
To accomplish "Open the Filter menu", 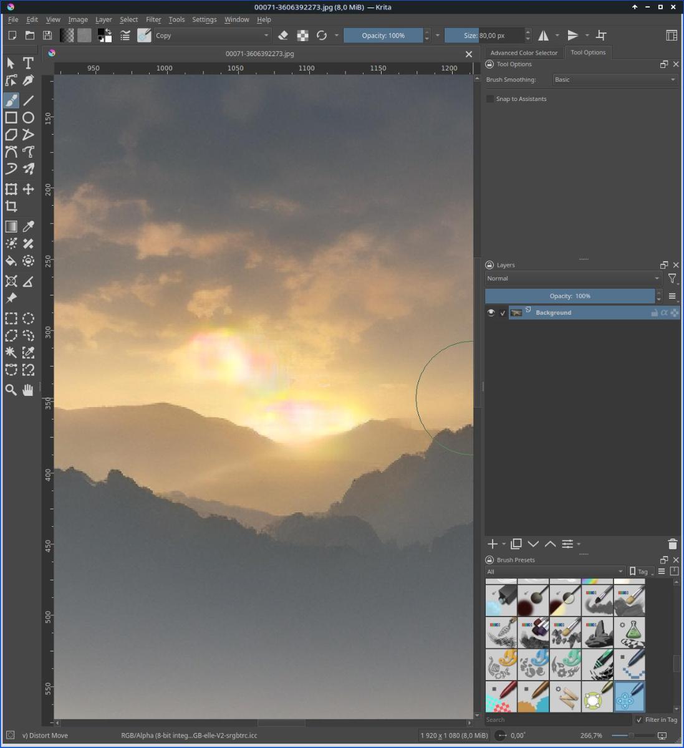I will click(x=153, y=19).
